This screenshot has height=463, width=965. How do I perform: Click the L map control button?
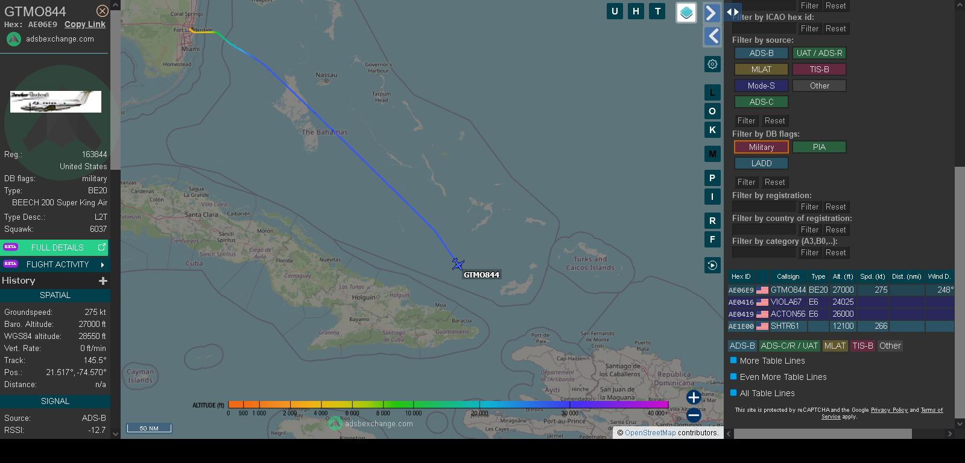pos(712,93)
